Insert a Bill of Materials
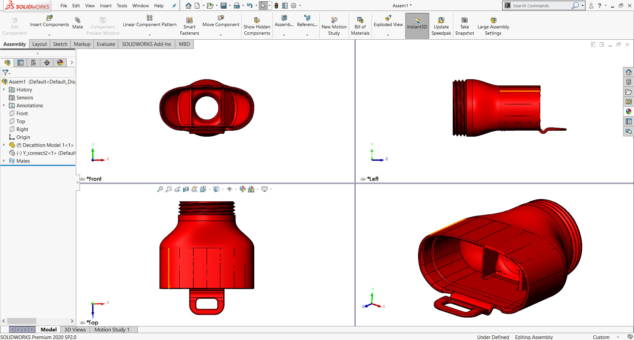This screenshot has height=340, width=634. (x=360, y=26)
